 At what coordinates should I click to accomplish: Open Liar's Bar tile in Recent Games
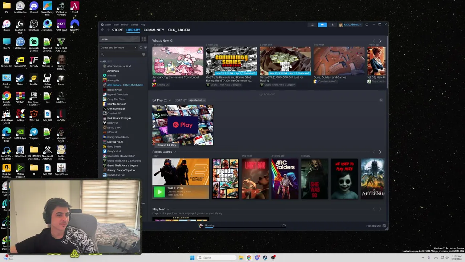(255, 179)
